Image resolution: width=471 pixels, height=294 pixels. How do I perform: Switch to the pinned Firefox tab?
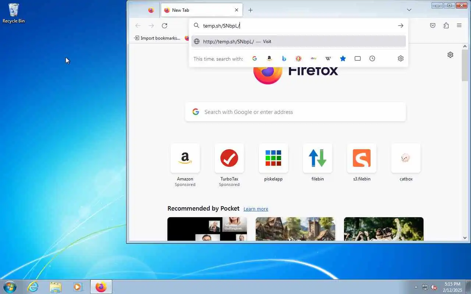point(151,10)
